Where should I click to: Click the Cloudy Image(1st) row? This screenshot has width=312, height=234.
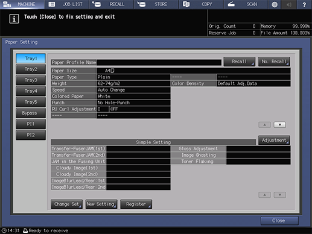[x=110, y=168]
